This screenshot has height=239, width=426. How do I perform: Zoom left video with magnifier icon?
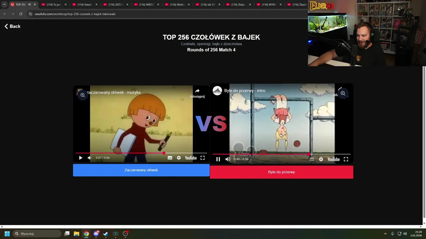83,95
